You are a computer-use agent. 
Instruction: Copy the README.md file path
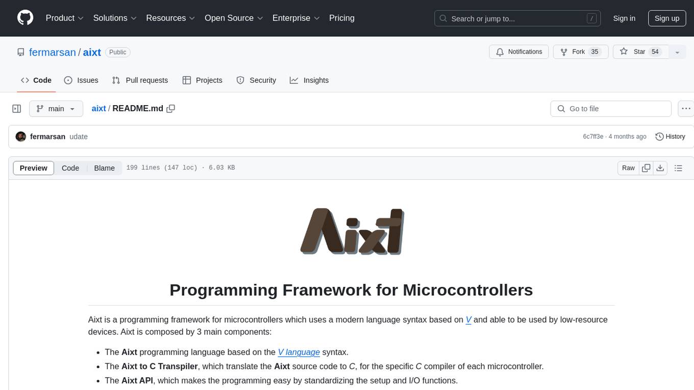coord(171,109)
